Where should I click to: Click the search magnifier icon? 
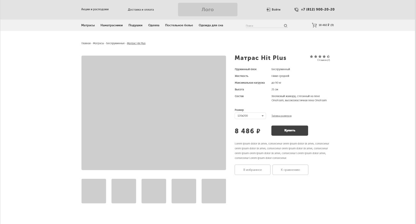coord(285,26)
